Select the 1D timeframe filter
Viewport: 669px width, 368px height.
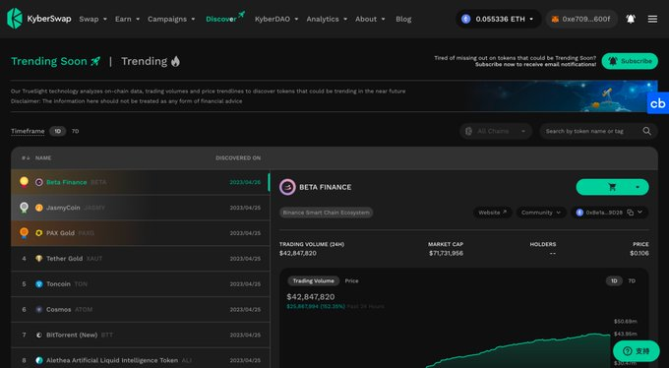point(58,131)
